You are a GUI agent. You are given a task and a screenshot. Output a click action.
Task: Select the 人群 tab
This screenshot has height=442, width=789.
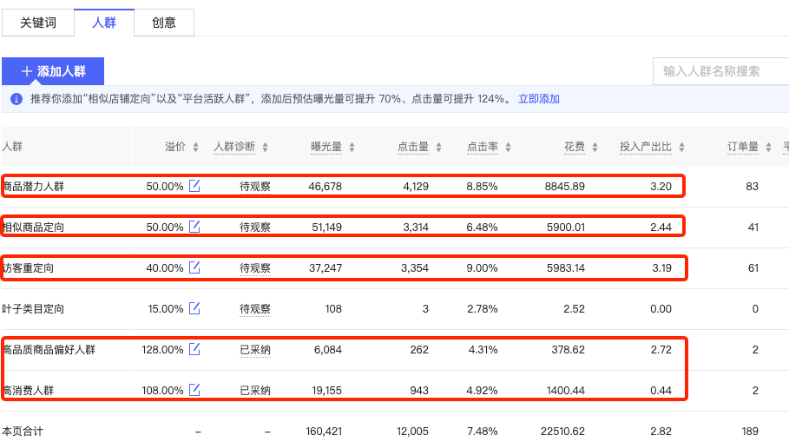click(x=104, y=23)
